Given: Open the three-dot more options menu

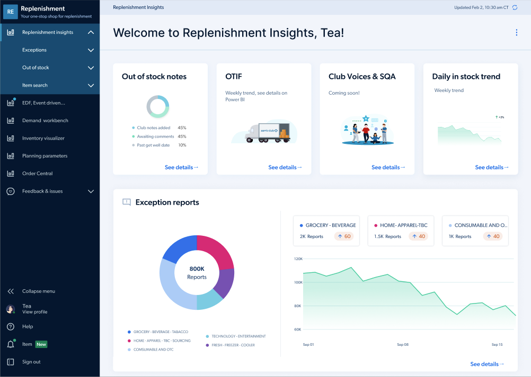Looking at the screenshot, I should tap(517, 32).
